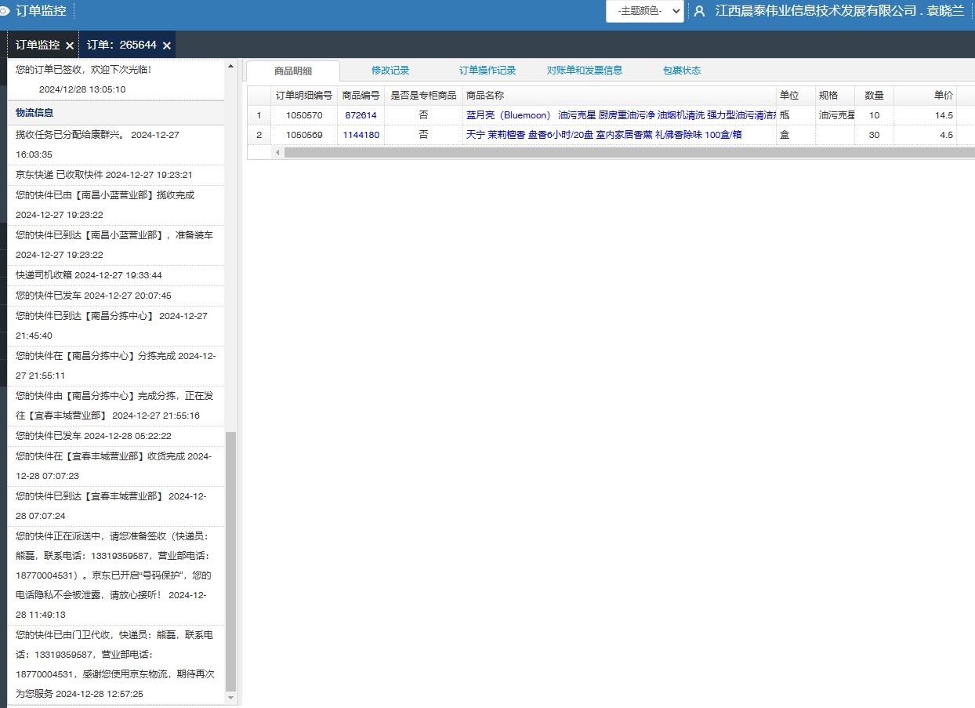Viewport: 975px width, 708px height.
Task: Switch to the 修改记录 tab
Action: tap(390, 71)
